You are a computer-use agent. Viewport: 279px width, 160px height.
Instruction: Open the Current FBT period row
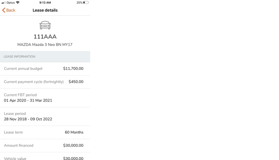pos(45,98)
